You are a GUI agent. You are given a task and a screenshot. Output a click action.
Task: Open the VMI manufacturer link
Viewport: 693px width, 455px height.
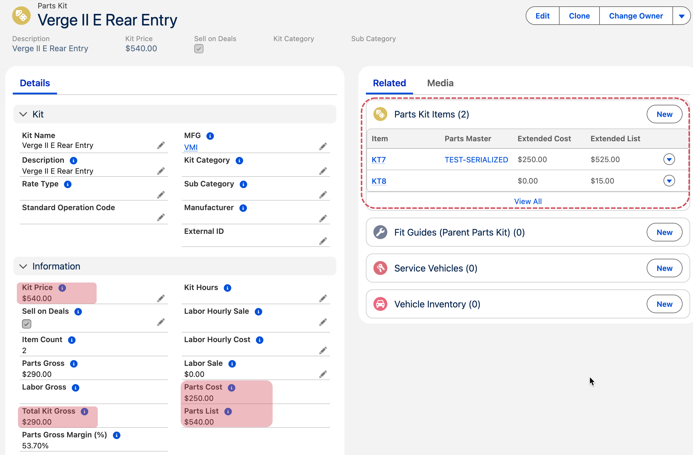(x=191, y=148)
